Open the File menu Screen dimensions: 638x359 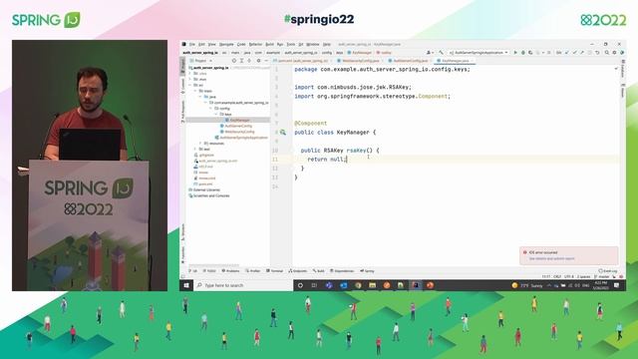coord(192,44)
